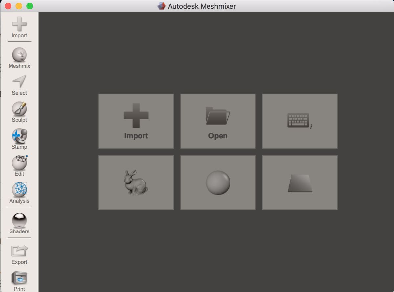Screen dimensions: 394x292
Task: Click the red close window button
Action: tap(8, 6)
